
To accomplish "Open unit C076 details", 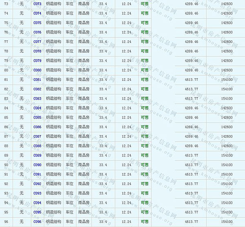I will click(x=37, y=32).
